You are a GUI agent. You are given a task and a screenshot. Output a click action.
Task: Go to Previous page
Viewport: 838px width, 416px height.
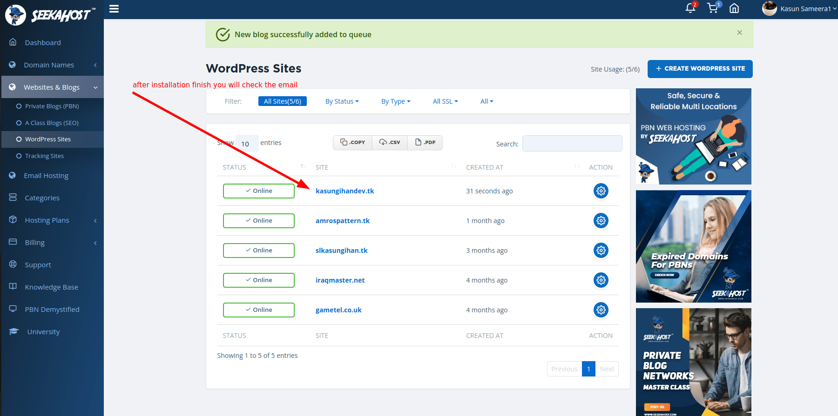(564, 369)
